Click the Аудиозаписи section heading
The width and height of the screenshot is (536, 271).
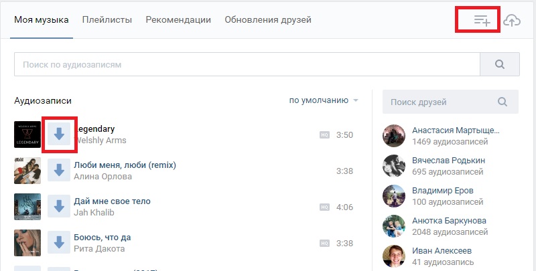click(43, 100)
